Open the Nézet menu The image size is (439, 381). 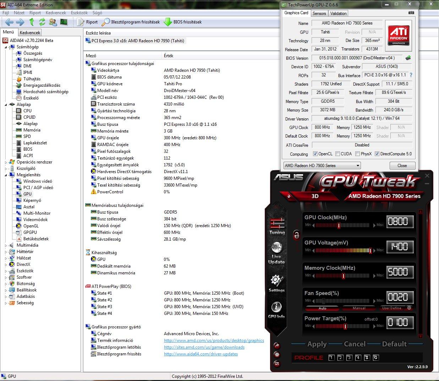coord(19,12)
